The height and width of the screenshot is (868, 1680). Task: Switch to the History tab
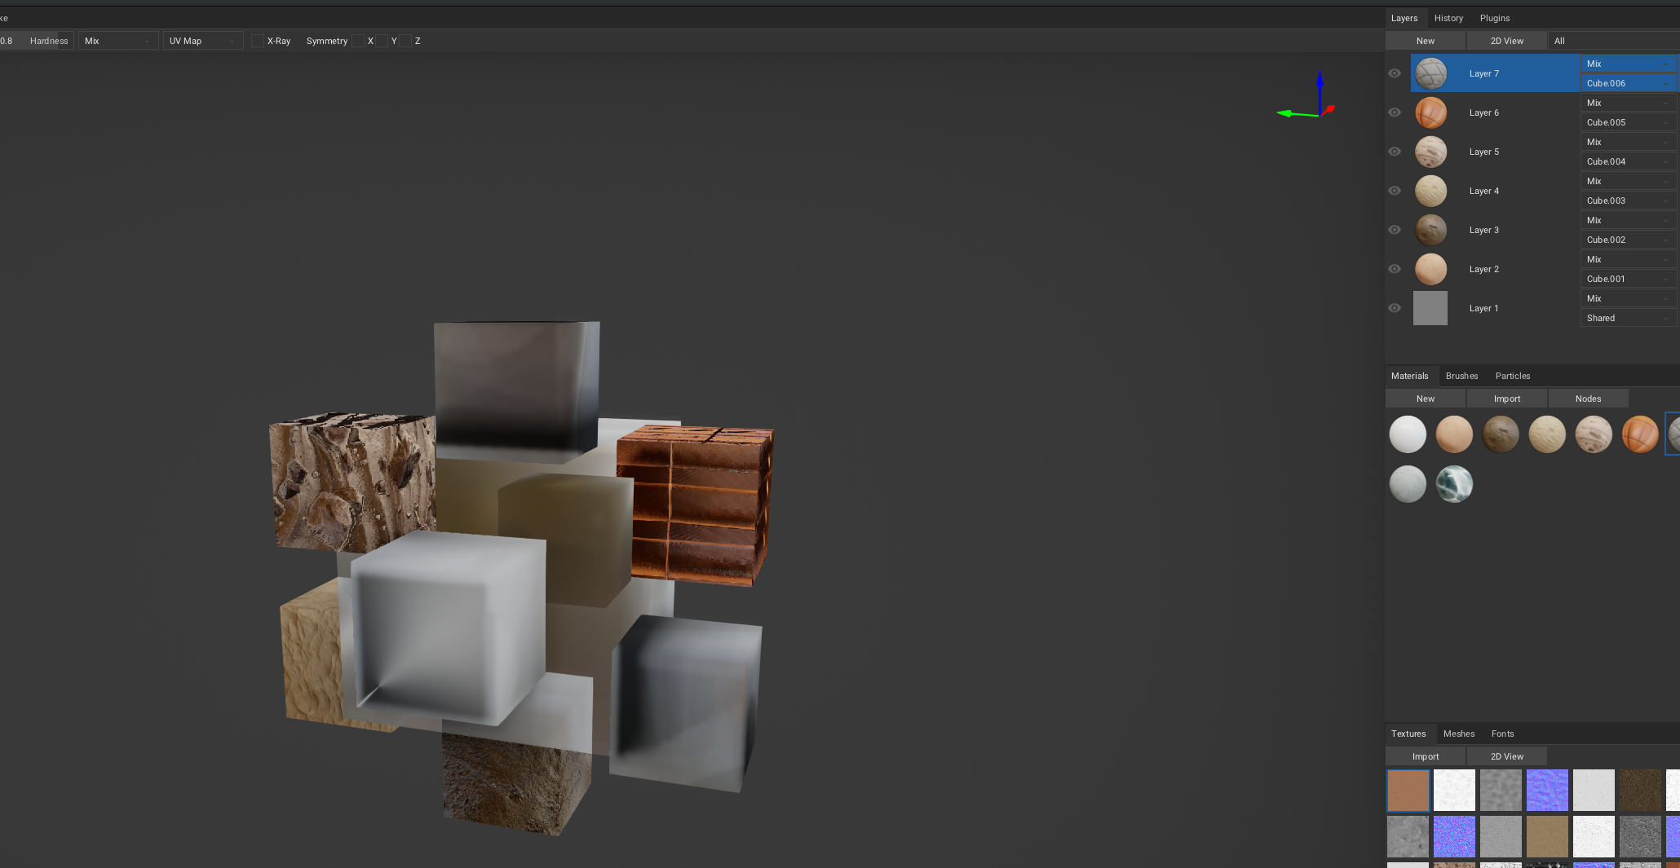pos(1448,17)
